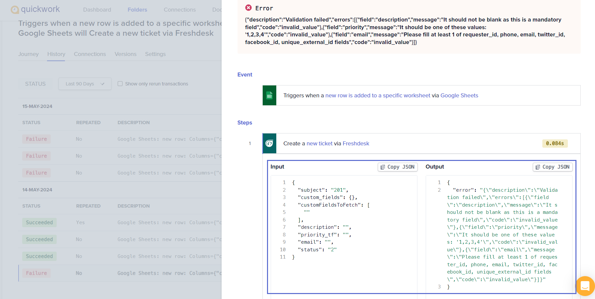
Task: Open the Last 90 Days dropdown
Action: pos(85,84)
